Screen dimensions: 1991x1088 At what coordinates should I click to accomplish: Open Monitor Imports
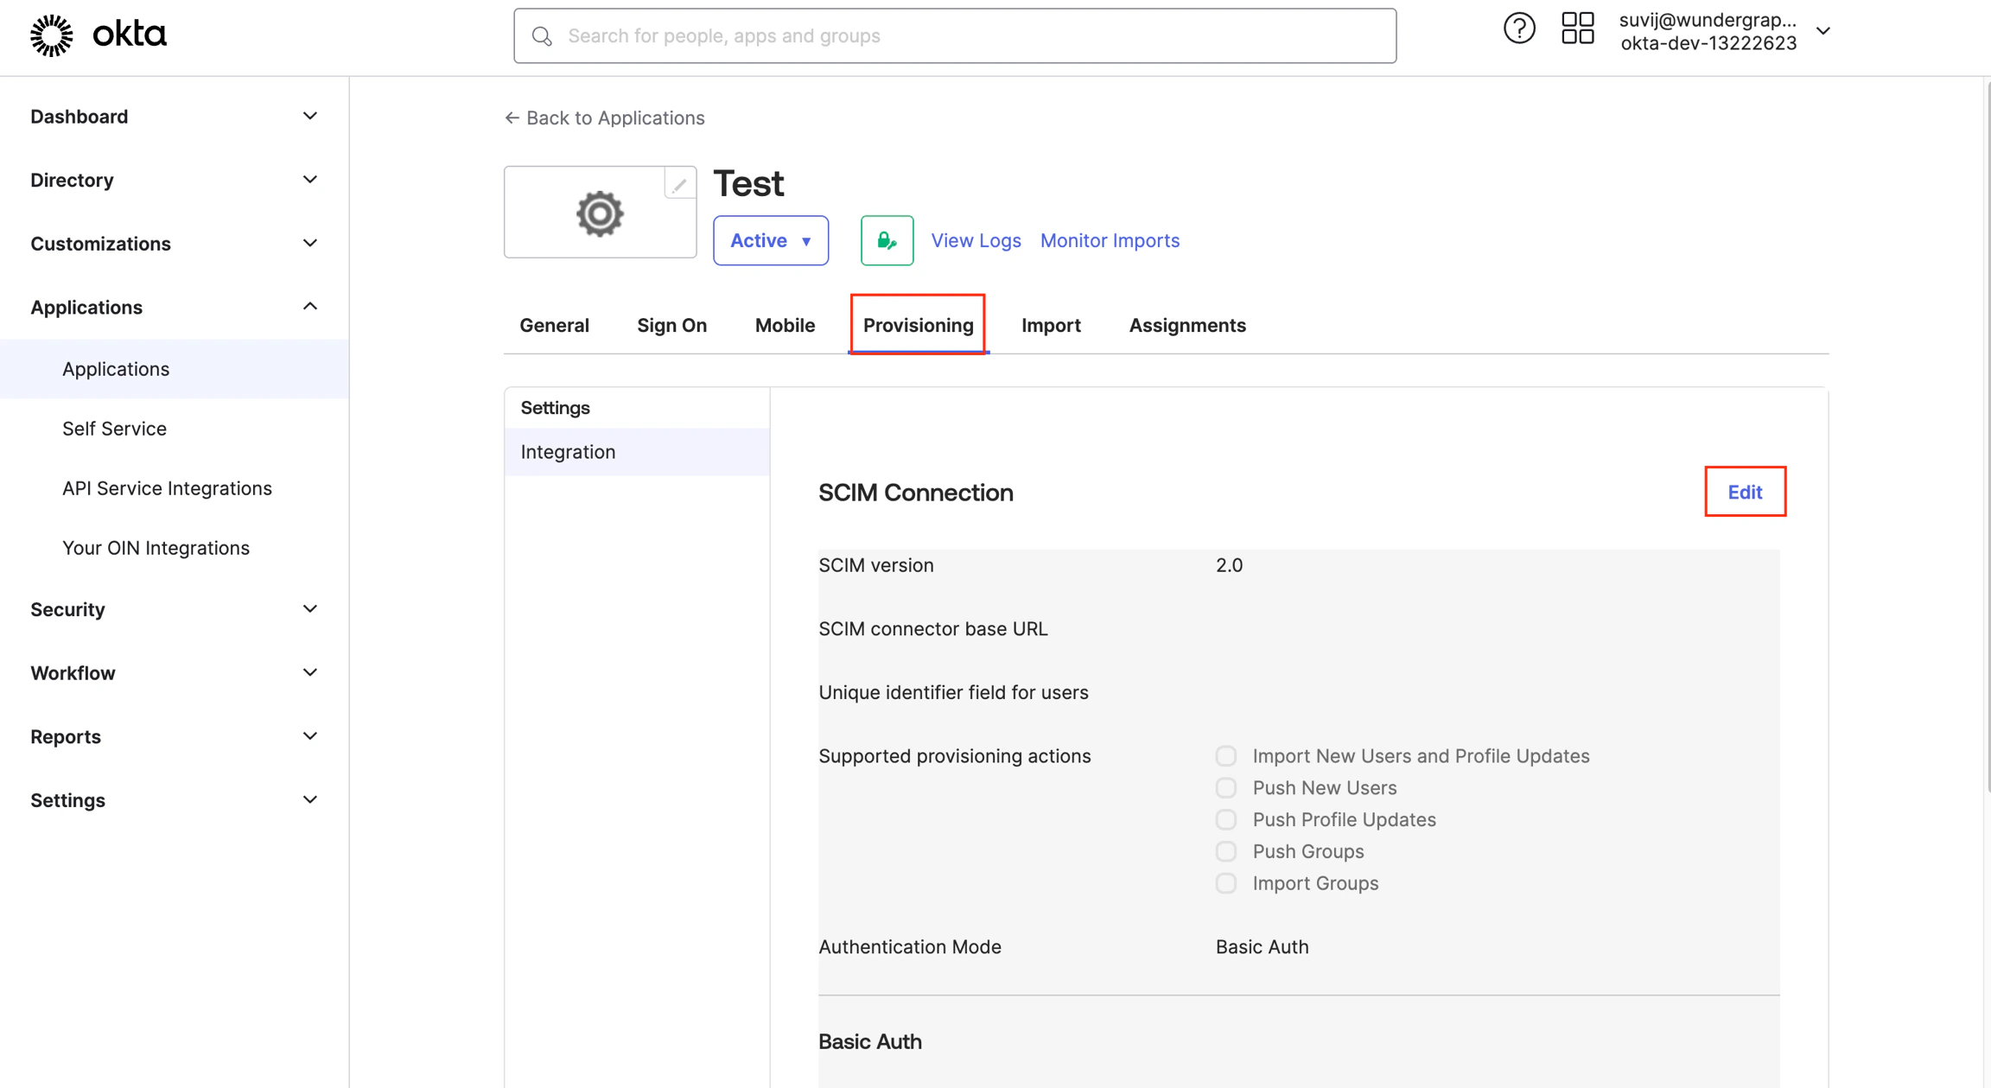click(1110, 240)
